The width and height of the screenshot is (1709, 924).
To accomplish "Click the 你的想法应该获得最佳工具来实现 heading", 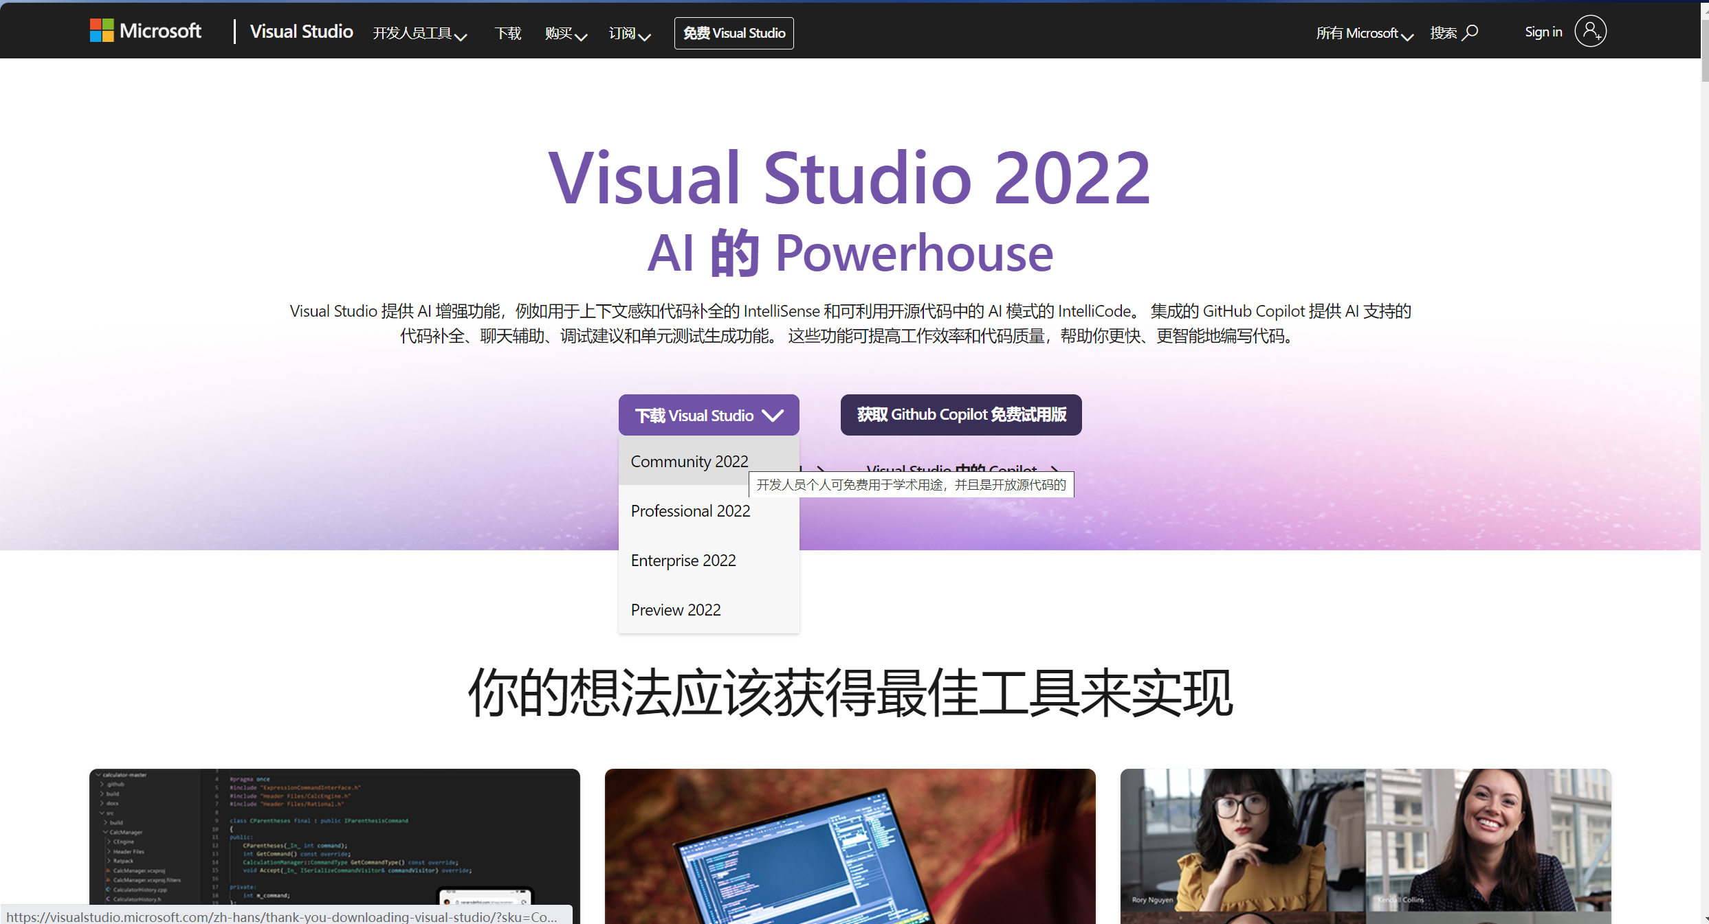I will 850,692.
